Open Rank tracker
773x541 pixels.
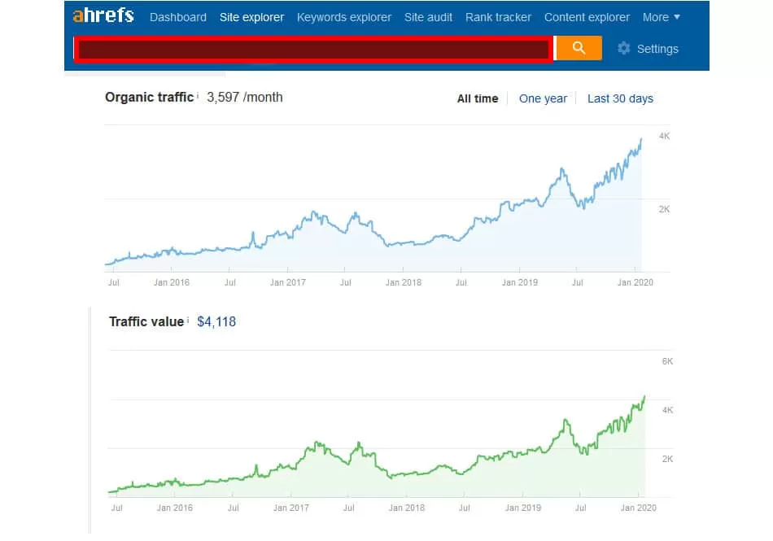pos(498,17)
